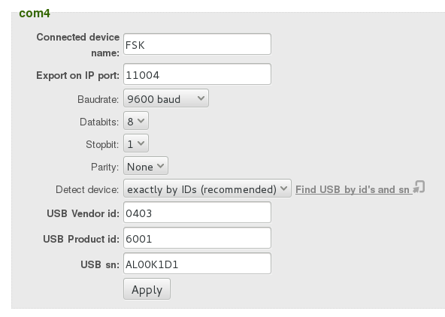Expand the Parity dropdown showing None
Screen dimensions: 445x317
coord(146,166)
